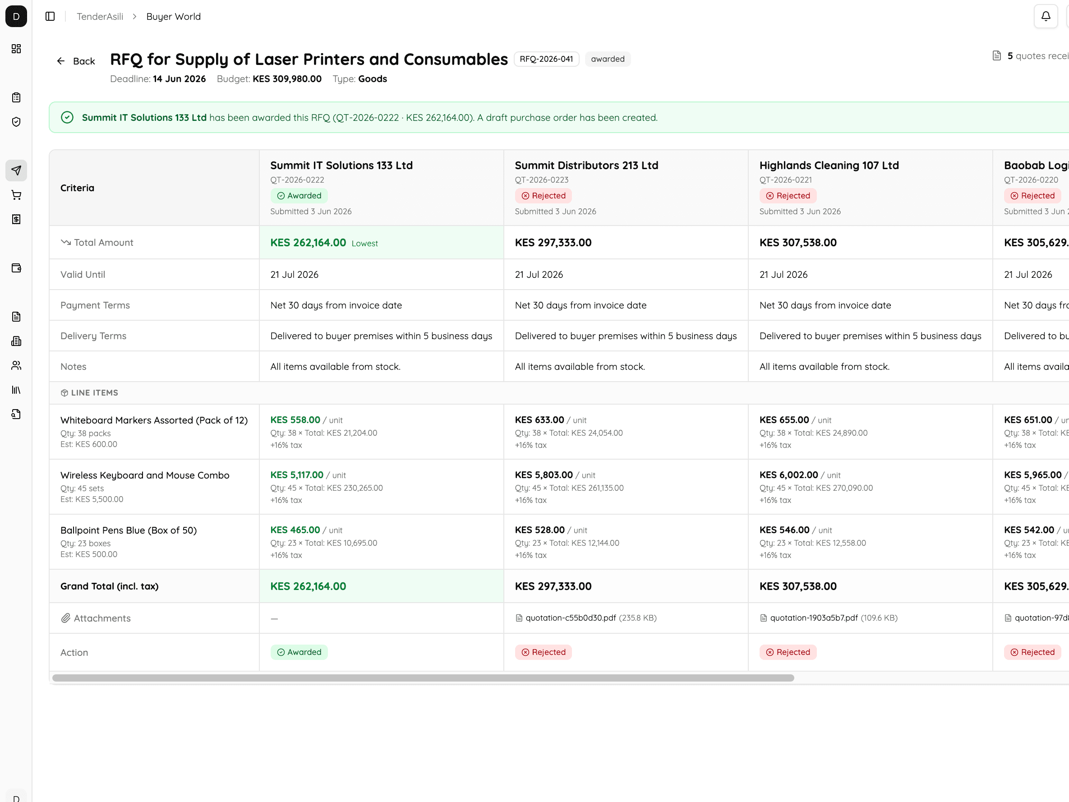Open the scroll audit log sidebar icon
Image resolution: width=1069 pixels, height=802 pixels.
pyautogui.click(x=16, y=414)
